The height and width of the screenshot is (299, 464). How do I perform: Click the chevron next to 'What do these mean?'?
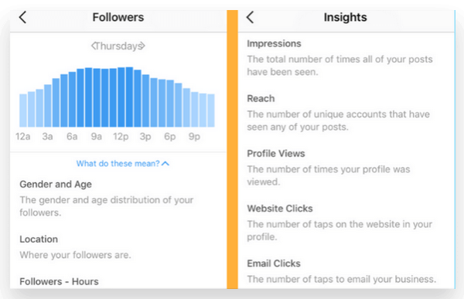(x=165, y=164)
